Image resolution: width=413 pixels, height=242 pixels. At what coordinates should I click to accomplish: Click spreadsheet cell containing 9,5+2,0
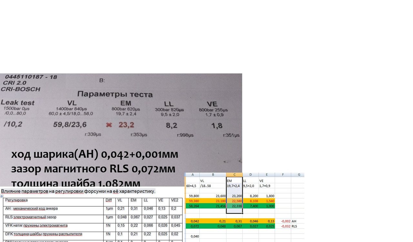point(250,186)
